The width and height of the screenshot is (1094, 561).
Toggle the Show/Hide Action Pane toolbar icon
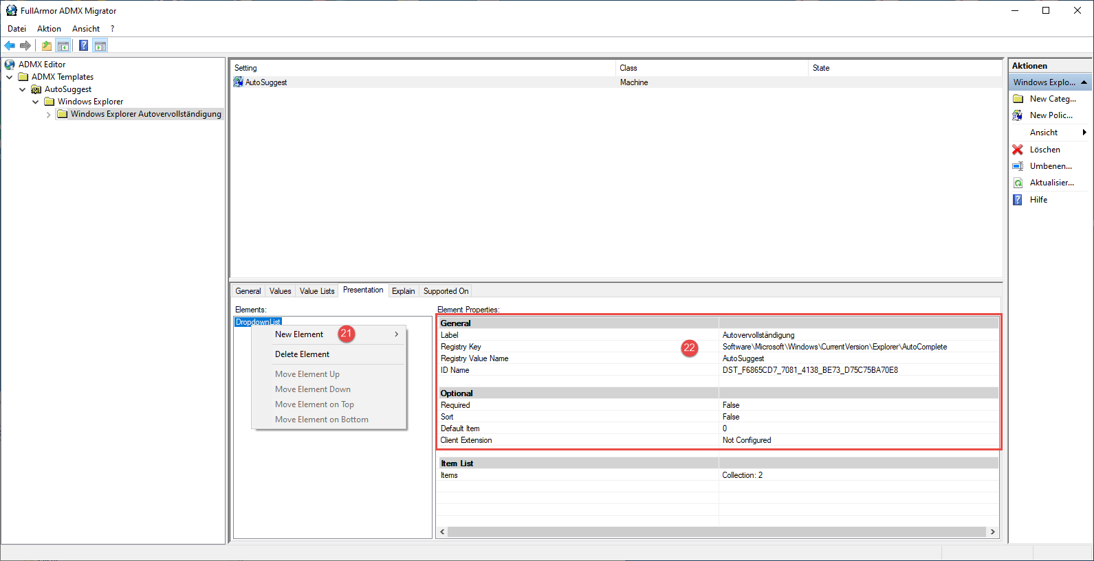pos(100,46)
